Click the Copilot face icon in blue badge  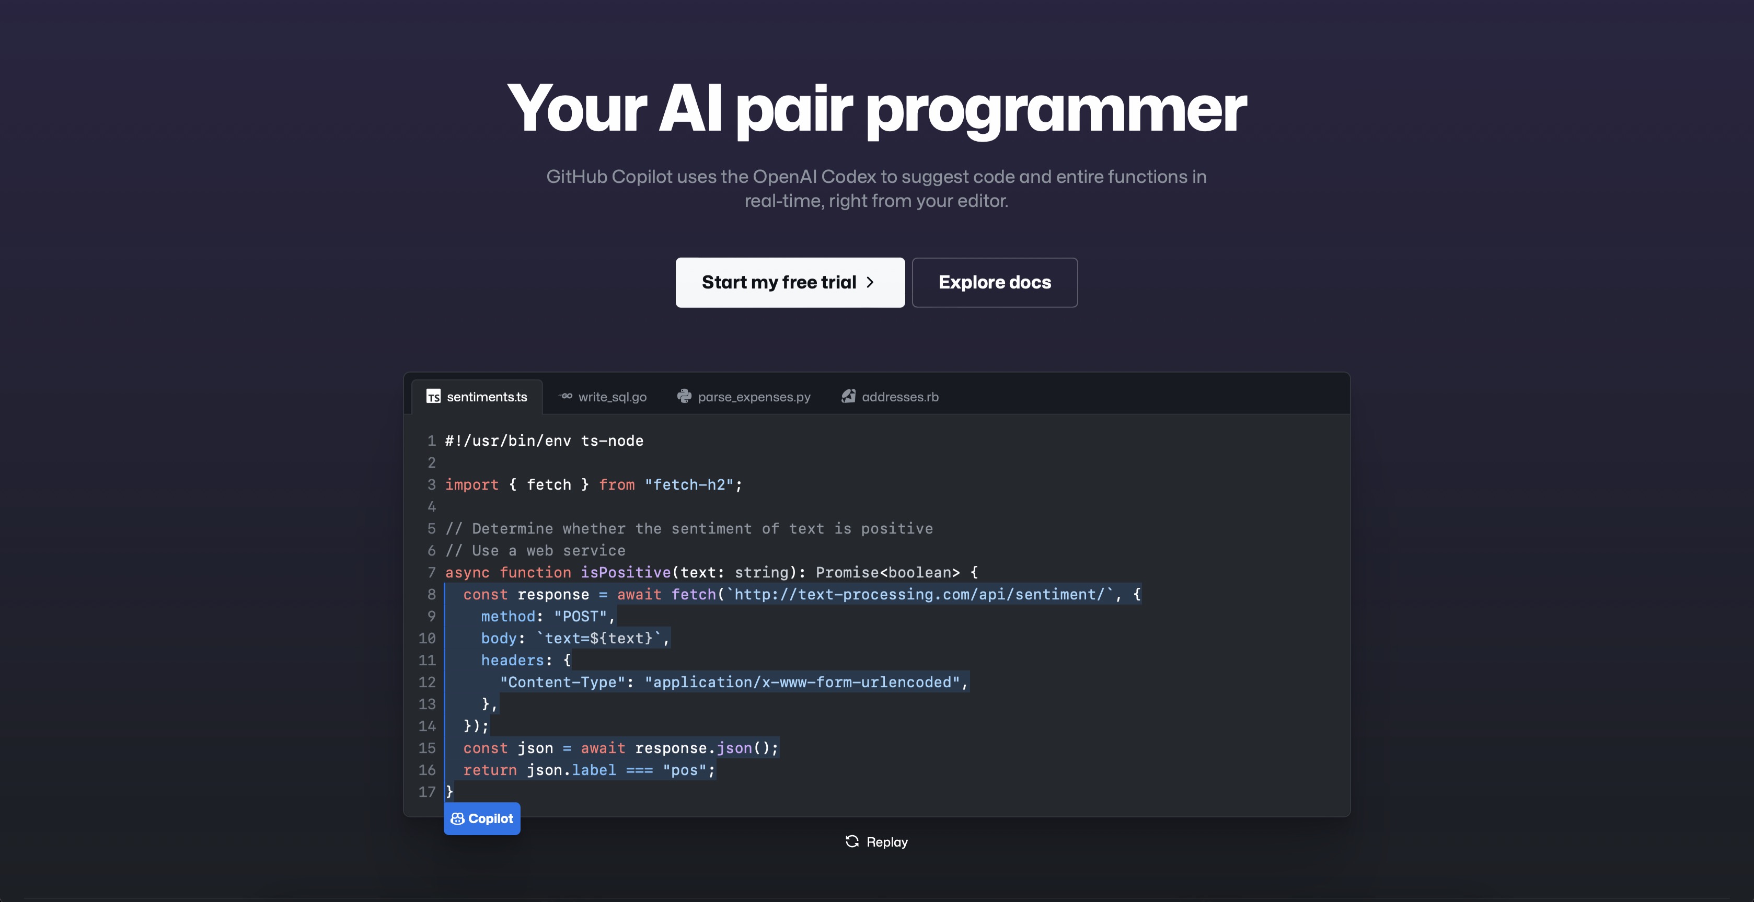457,819
